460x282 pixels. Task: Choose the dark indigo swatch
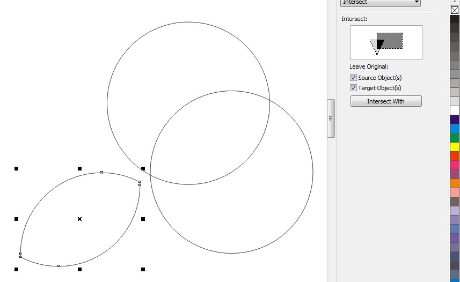pos(455,120)
